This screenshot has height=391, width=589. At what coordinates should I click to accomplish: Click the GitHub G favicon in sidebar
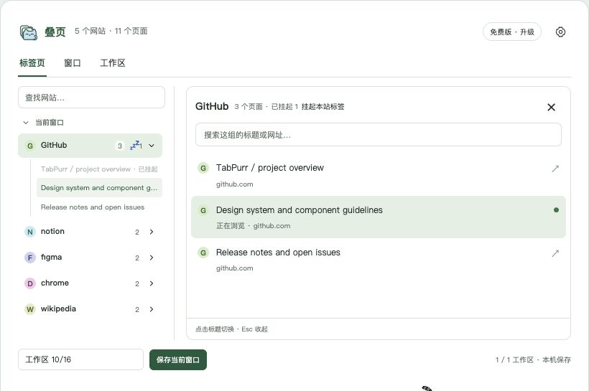click(30, 146)
